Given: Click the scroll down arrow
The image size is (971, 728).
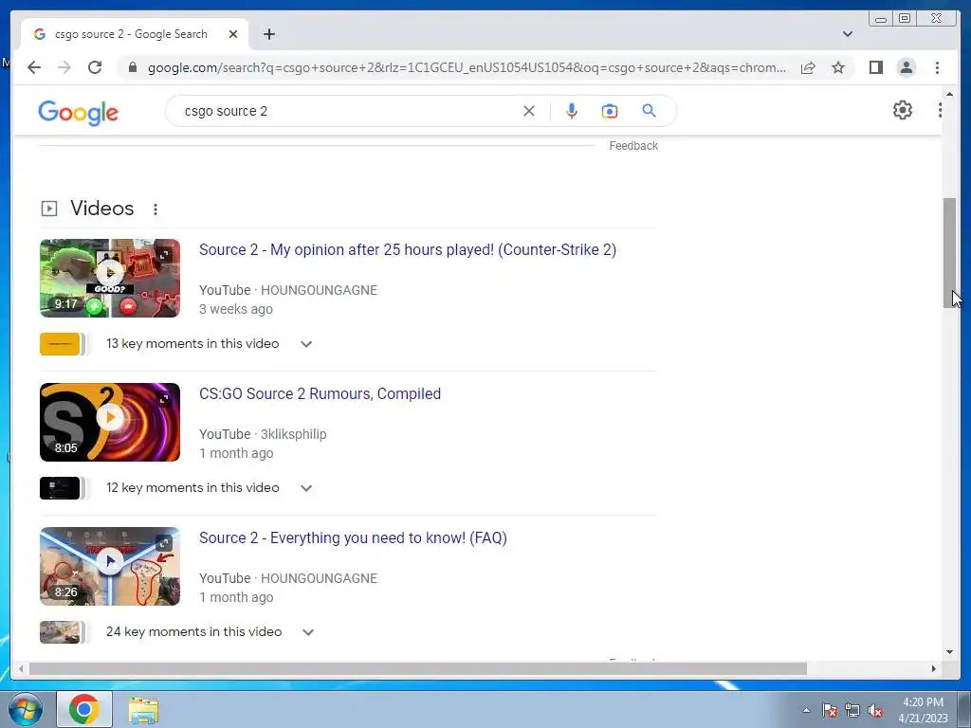Looking at the screenshot, I should coord(949,652).
